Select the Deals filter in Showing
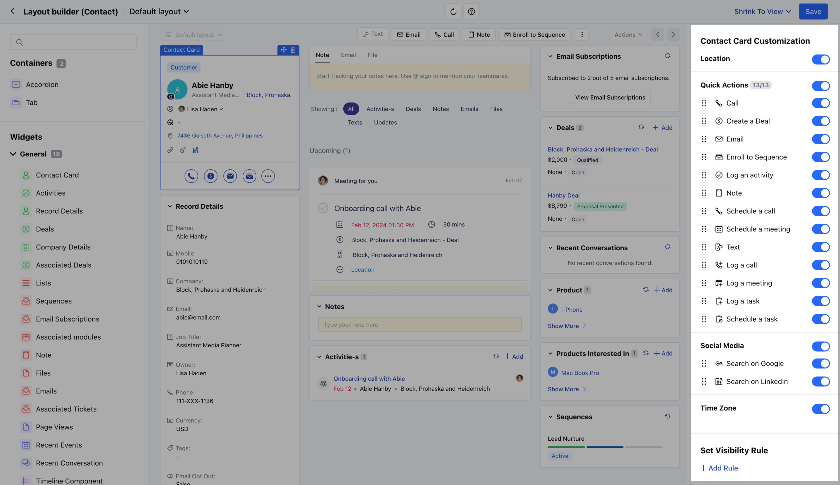This screenshot has width=840, height=485. point(413,109)
